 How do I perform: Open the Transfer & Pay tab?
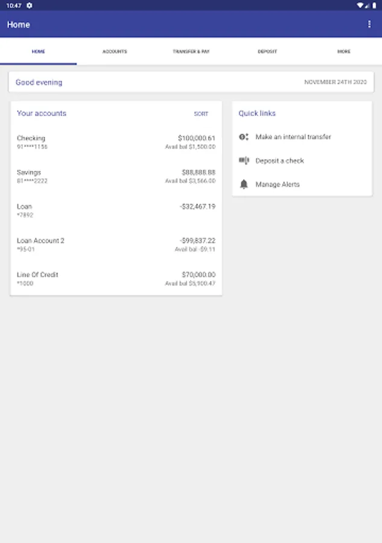coord(191,52)
